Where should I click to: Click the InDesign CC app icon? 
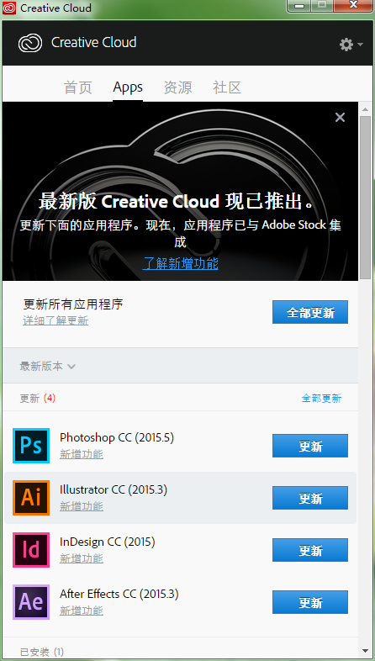tap(31, 550)
